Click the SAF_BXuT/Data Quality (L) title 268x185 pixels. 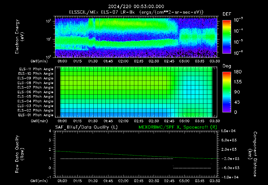86,127
